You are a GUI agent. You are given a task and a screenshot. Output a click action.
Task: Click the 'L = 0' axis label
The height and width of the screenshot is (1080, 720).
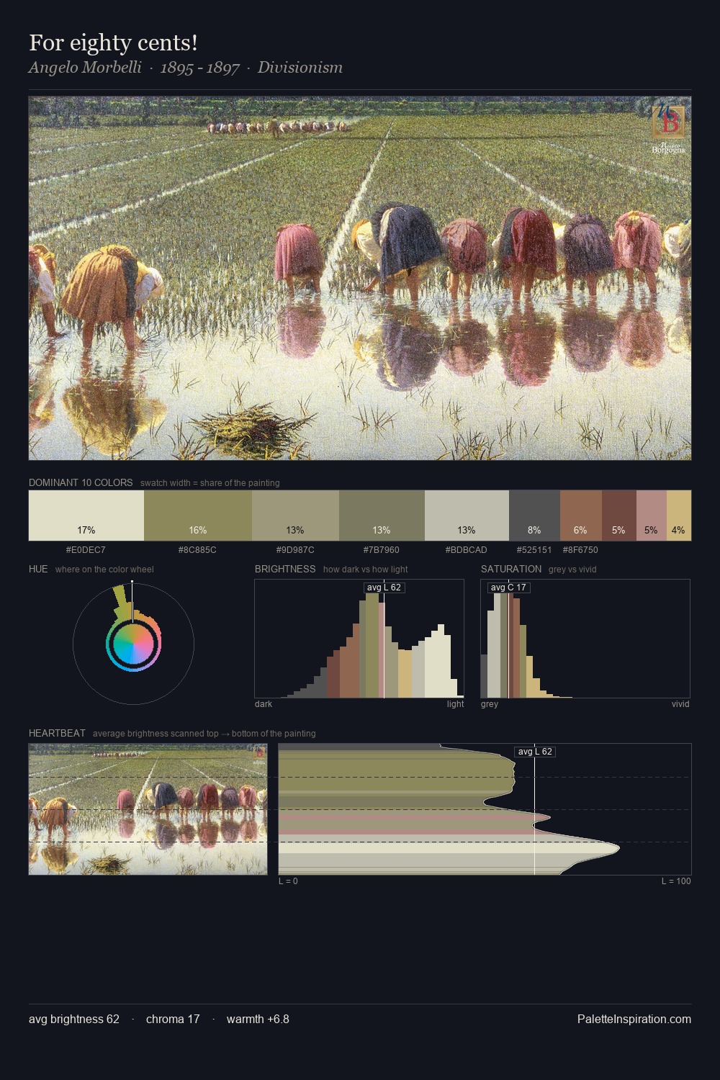click(x=288, y=881)
